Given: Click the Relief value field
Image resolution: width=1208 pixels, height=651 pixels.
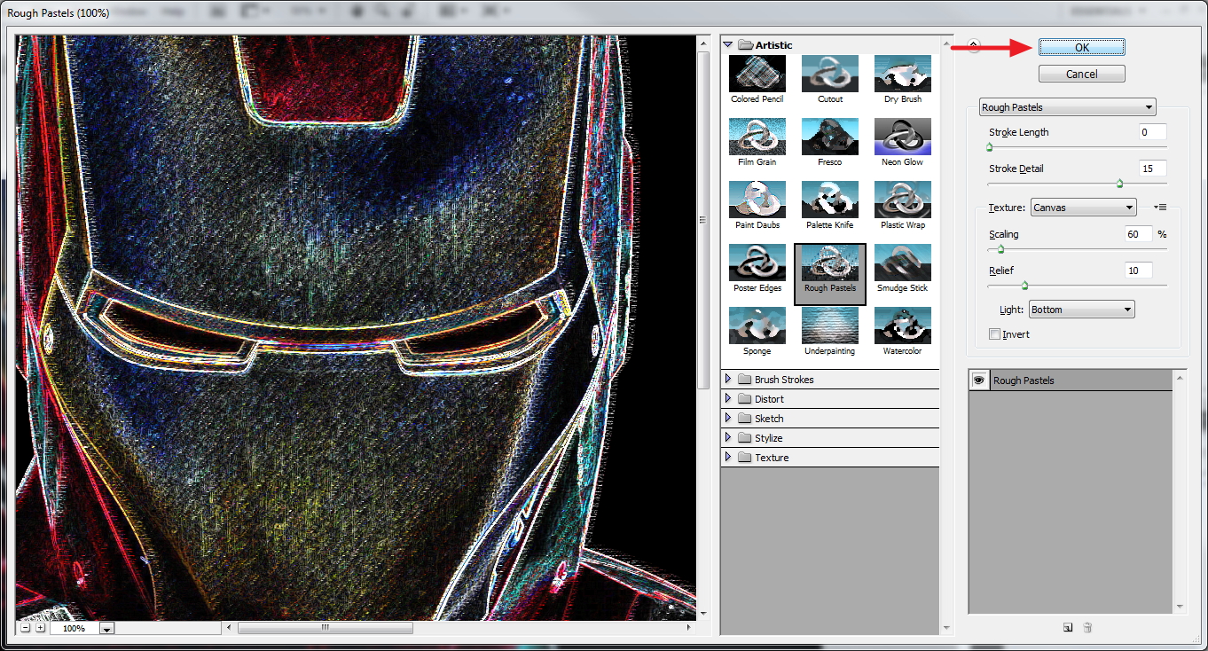Looking at the screenshot, I should pyautogui.click(x=1138, y=271).
